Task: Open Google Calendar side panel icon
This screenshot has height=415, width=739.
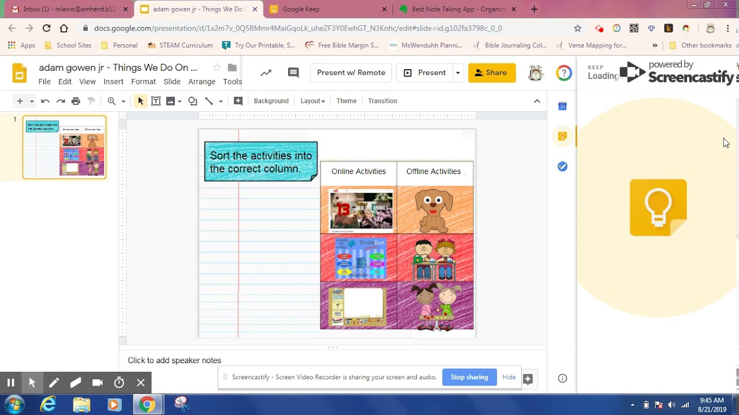Action: (562, 106)
